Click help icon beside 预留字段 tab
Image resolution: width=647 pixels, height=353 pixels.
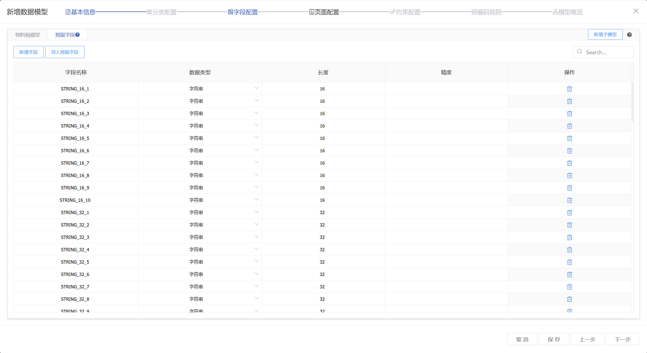pyautogui.click(x=78, y=35)
